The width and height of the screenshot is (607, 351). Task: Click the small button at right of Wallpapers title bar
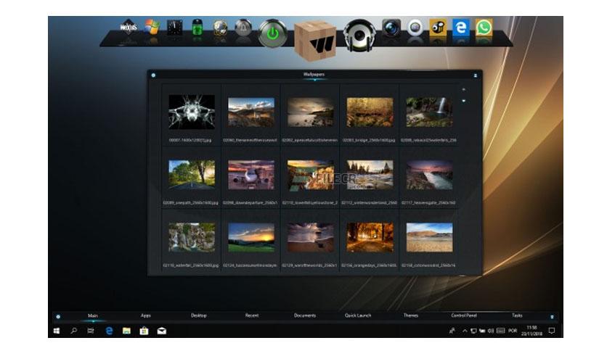coord(476,75)
